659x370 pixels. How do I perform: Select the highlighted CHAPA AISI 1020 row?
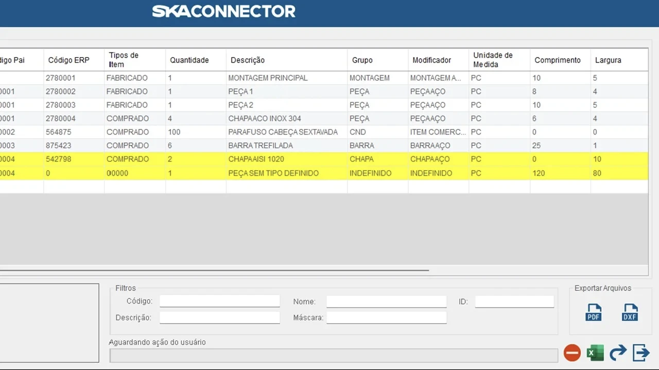(256, 159)
